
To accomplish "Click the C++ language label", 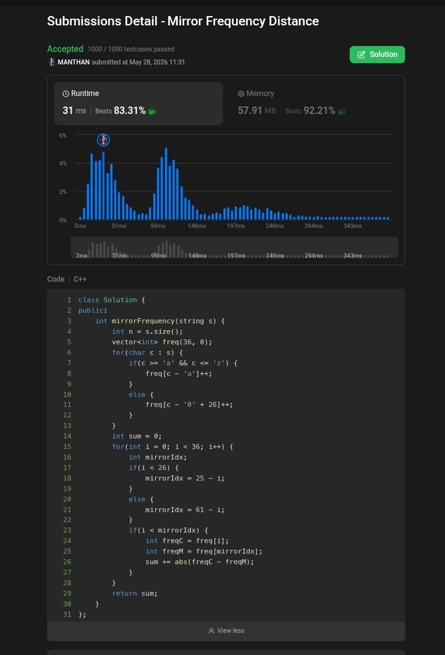I will point(80,279).
